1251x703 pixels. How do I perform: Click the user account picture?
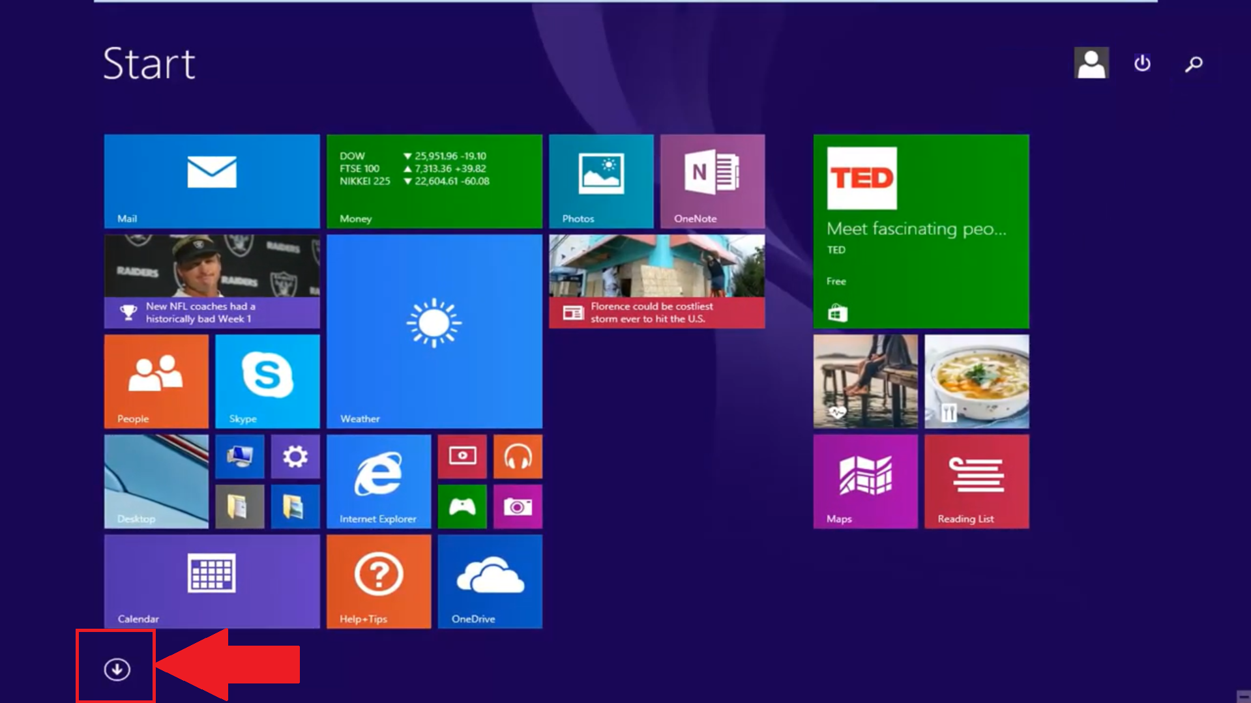coord(1091,63)
